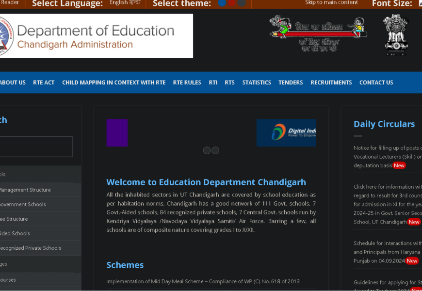Open the TENDERS menu item

[291, 82]
